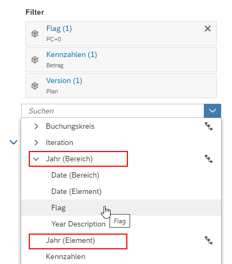This screenshot has width=232, height=264.
Task: Open the Flag (1) filter link
Action: coord(59,29)
